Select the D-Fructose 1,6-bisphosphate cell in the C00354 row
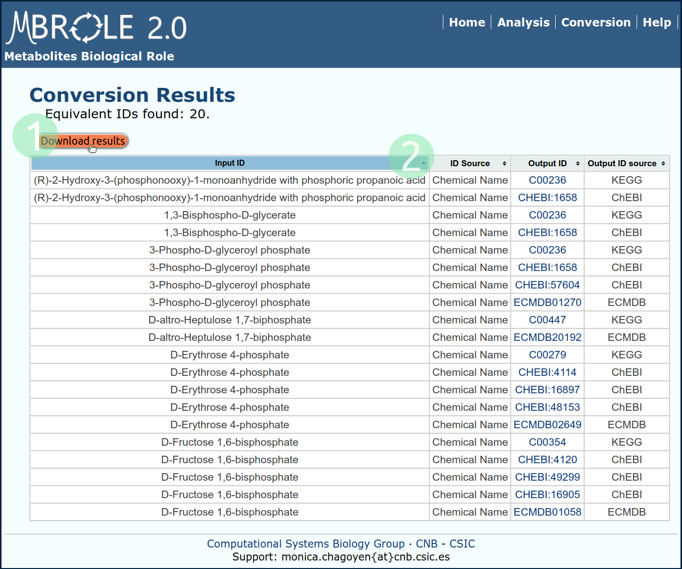This screenshot has height=569, width=682. click(x=230, y=442)
